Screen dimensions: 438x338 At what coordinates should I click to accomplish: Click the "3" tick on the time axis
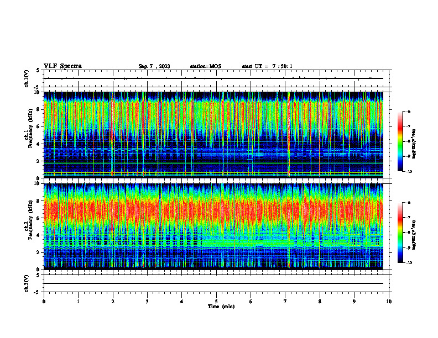click(147, 302)
